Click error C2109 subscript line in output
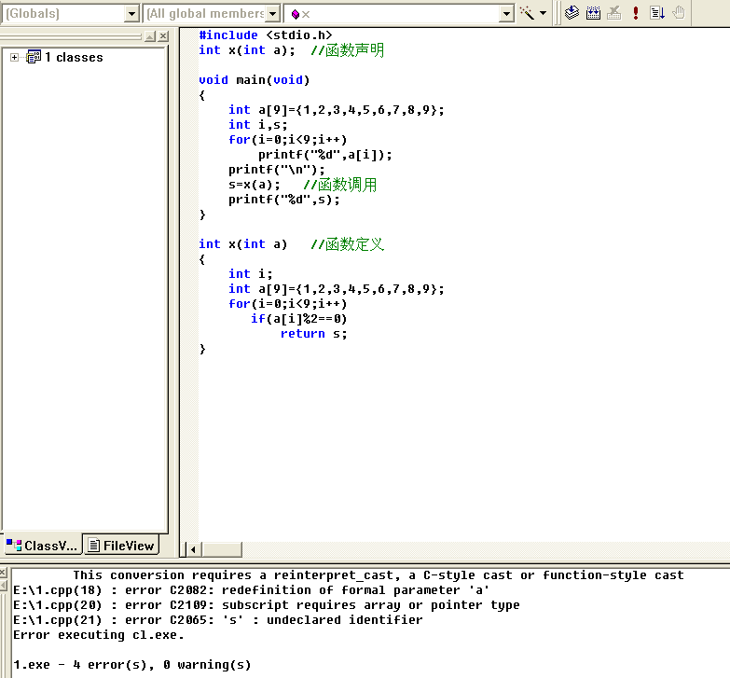Viewport: 730px width, 678px height. [x=267, y=605]
